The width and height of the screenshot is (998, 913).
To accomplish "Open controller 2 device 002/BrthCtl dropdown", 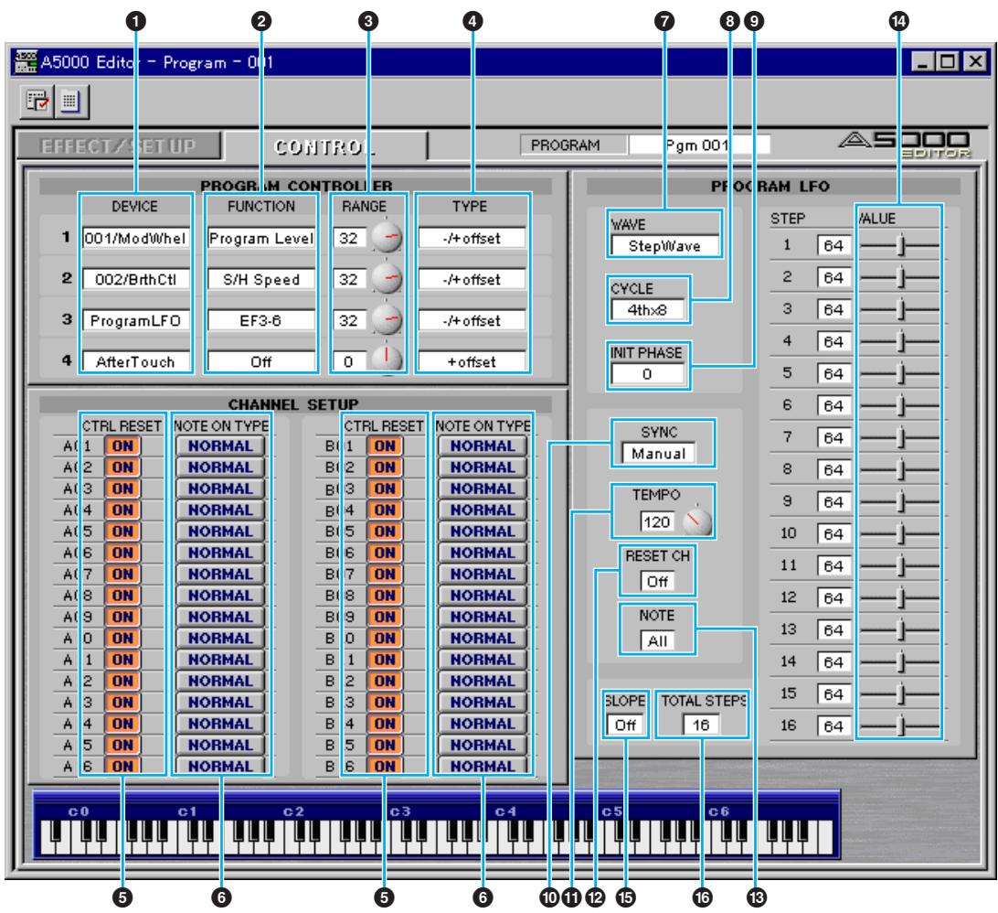I will (x=135, y=279).
